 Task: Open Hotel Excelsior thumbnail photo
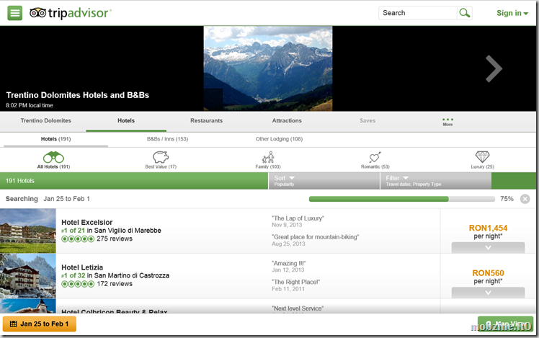tap(28, 231)
